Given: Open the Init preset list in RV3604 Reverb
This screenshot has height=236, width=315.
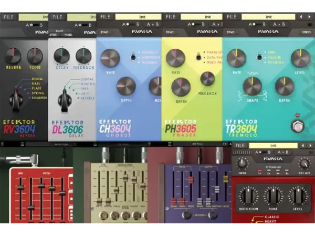Looking at the screenshot, I should 34,17.
